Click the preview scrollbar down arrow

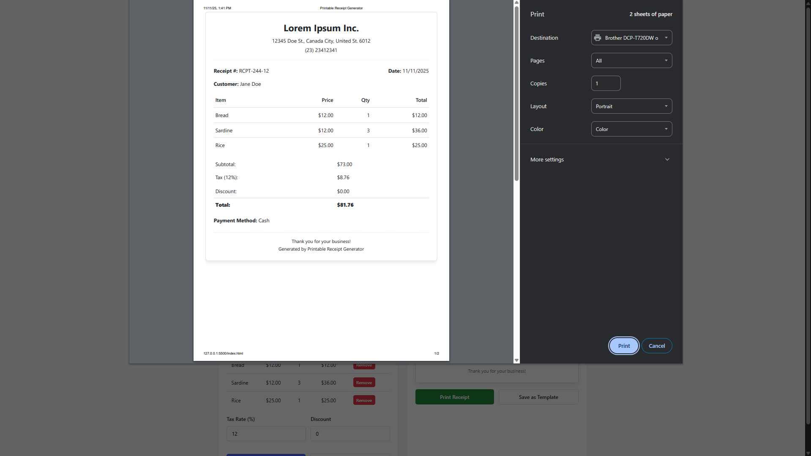516,360
